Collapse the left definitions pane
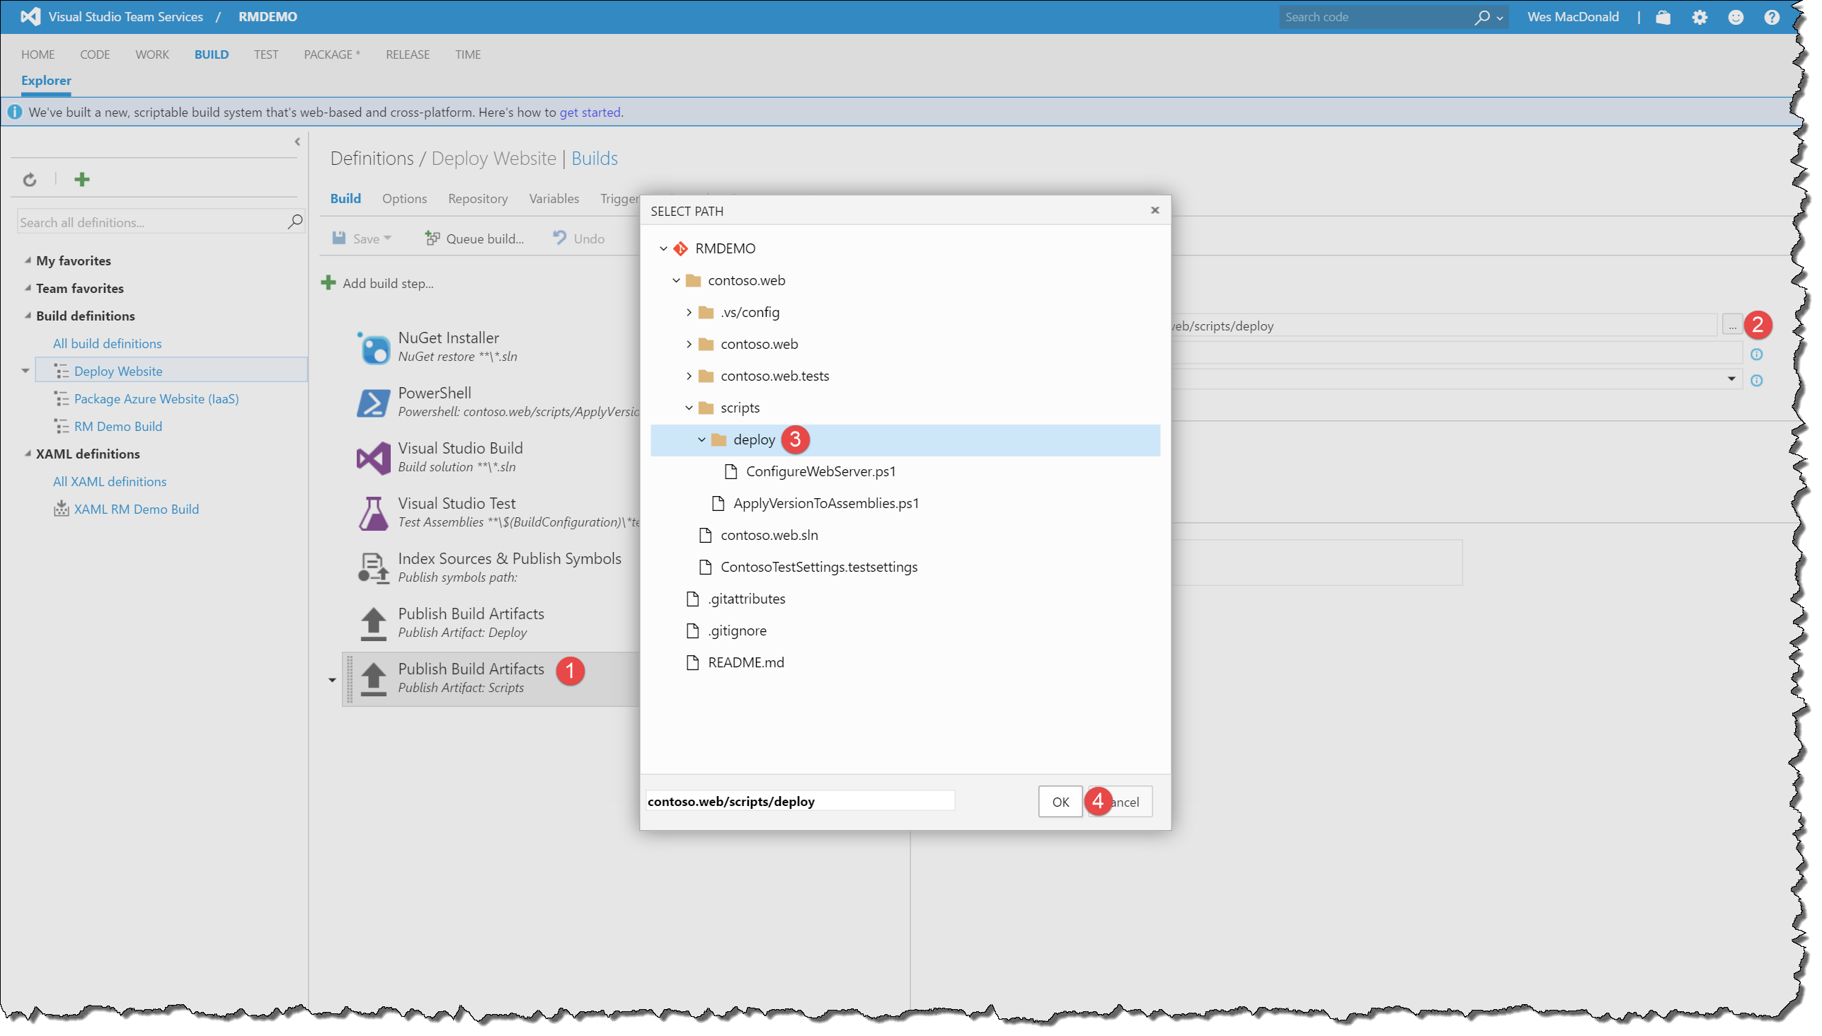The height and width of the screenshot is (1036, 1822). [297, 142]
